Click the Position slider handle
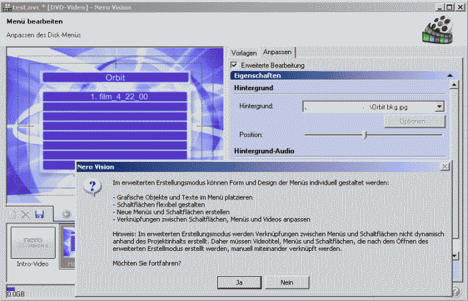 point(365,135)
